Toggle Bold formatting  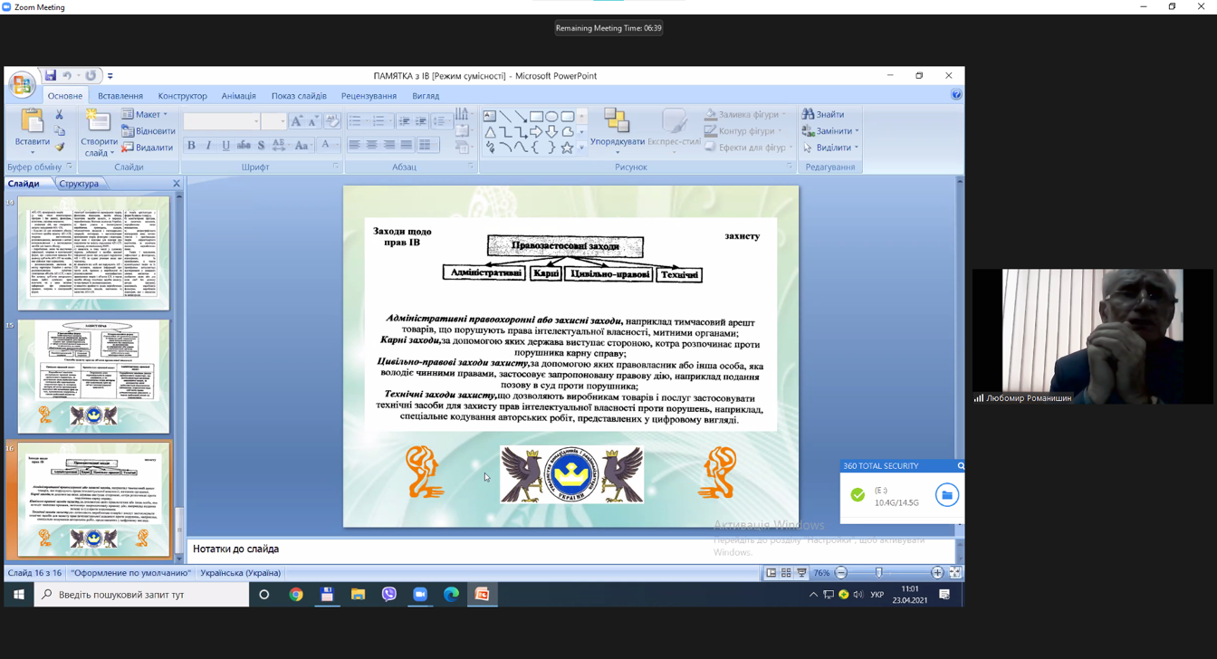(x=191, y=146)
